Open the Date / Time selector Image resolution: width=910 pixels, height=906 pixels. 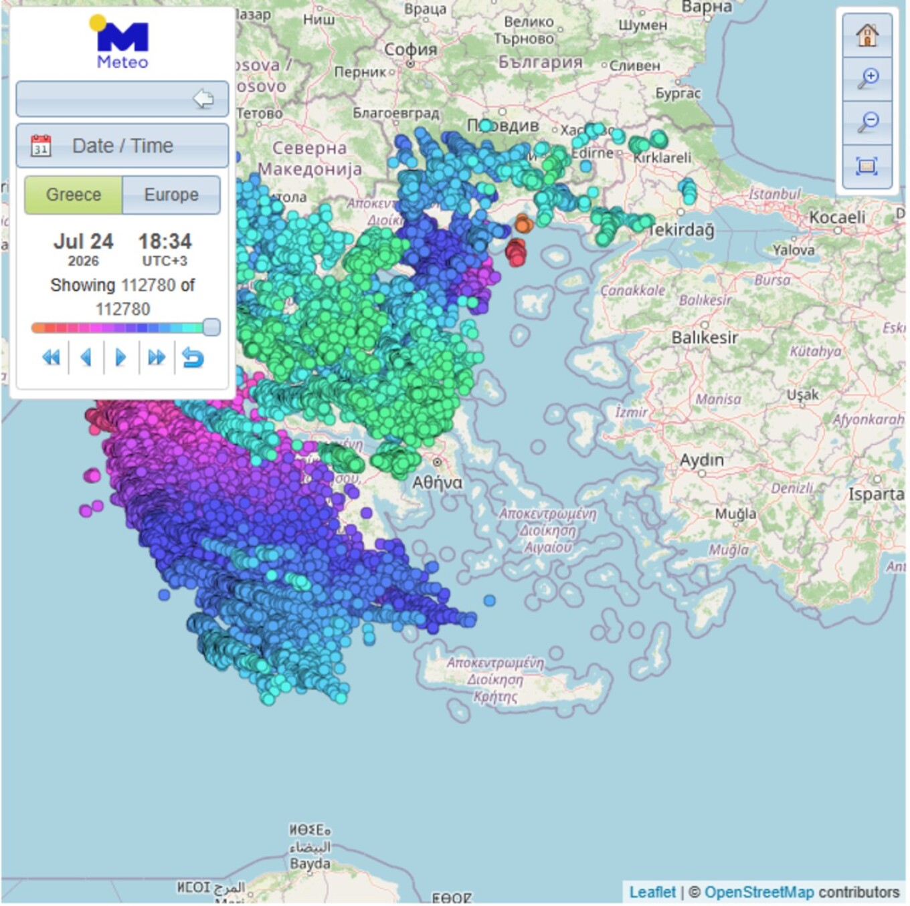pos(122,146)
